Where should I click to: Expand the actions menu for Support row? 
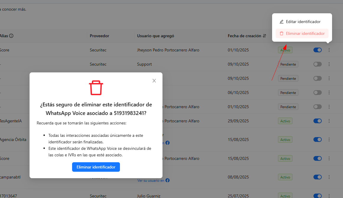(329, 64)
